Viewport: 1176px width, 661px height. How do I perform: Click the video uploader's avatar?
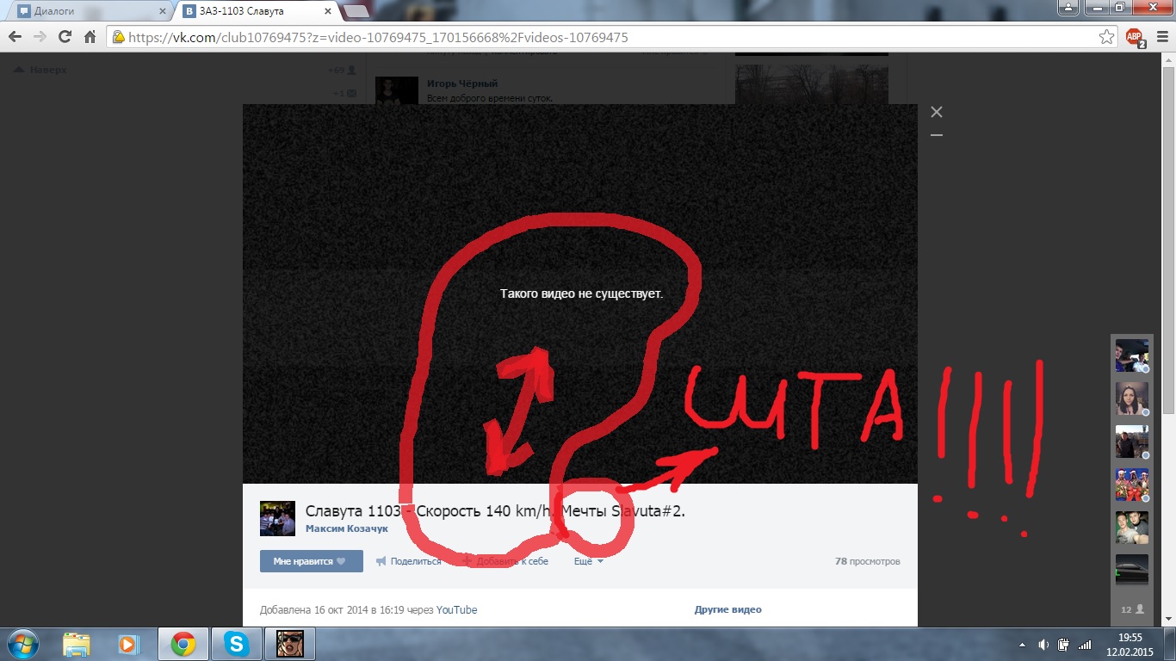tap(277, 519)
